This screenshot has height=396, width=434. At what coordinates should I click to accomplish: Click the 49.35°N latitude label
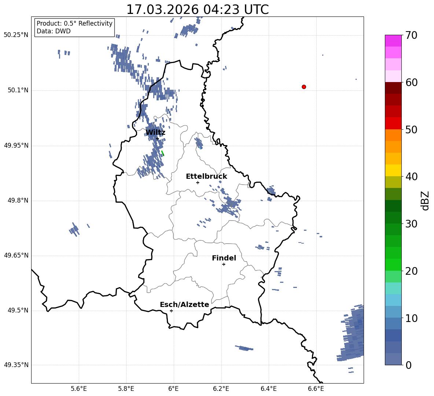point(16,365)
